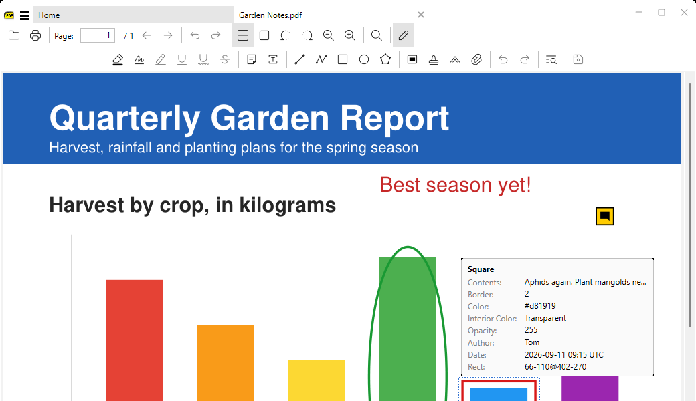The image size is (696, 401).
Task: Open the search magnifier tool
Action: pos(376,35)
